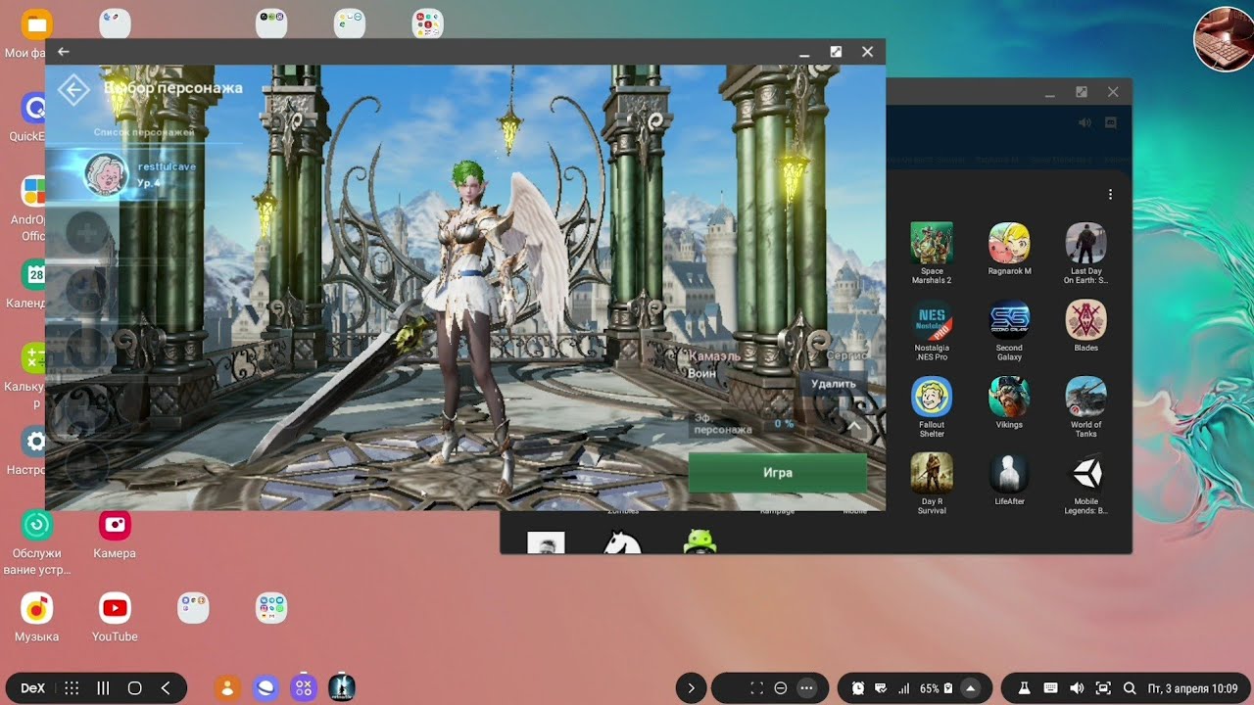Open the profile picture in top-right corner
This screenshot has height=705, width=1254.
pos(1224,39)
